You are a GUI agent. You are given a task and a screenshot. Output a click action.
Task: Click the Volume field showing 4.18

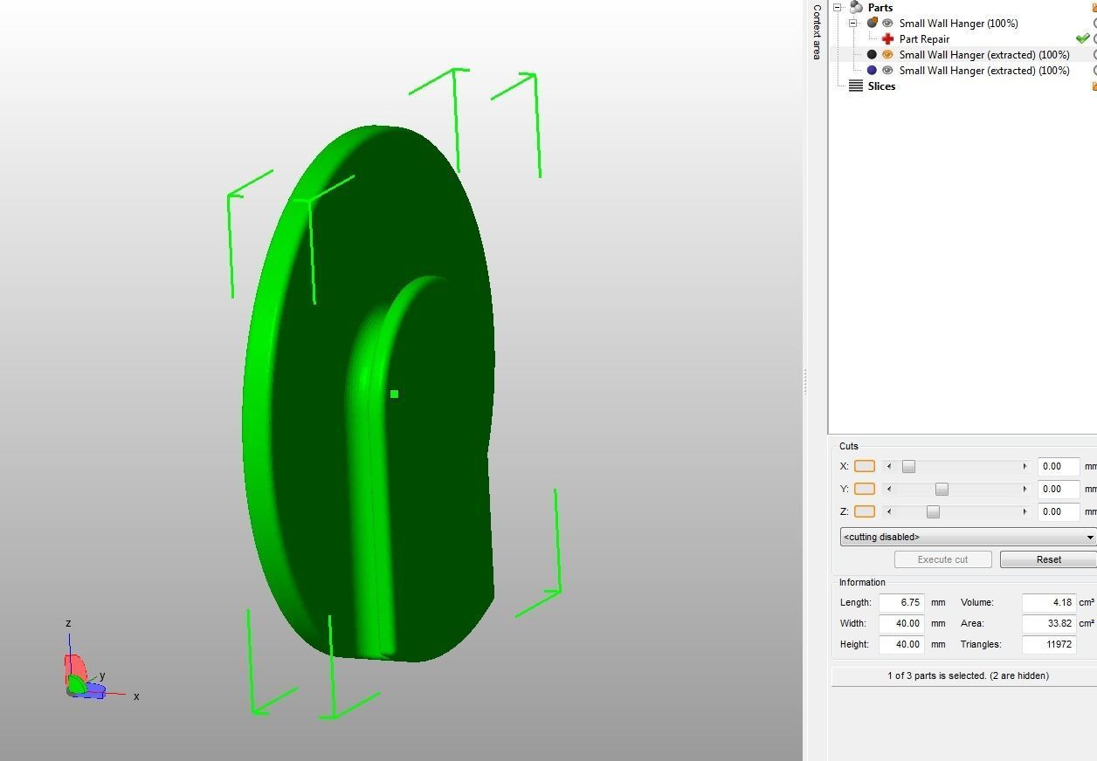1049,602
